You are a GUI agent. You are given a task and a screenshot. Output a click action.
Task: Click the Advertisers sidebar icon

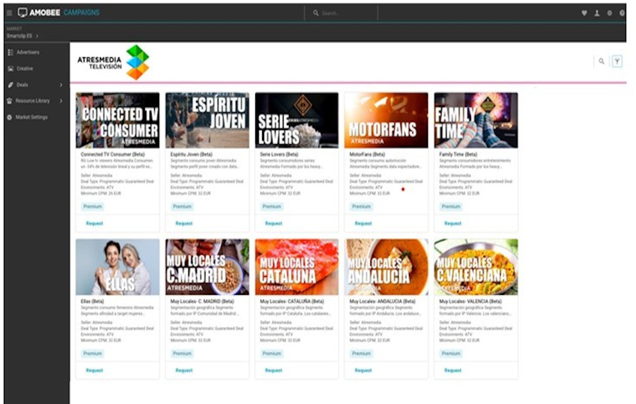(x=11, y=53)
